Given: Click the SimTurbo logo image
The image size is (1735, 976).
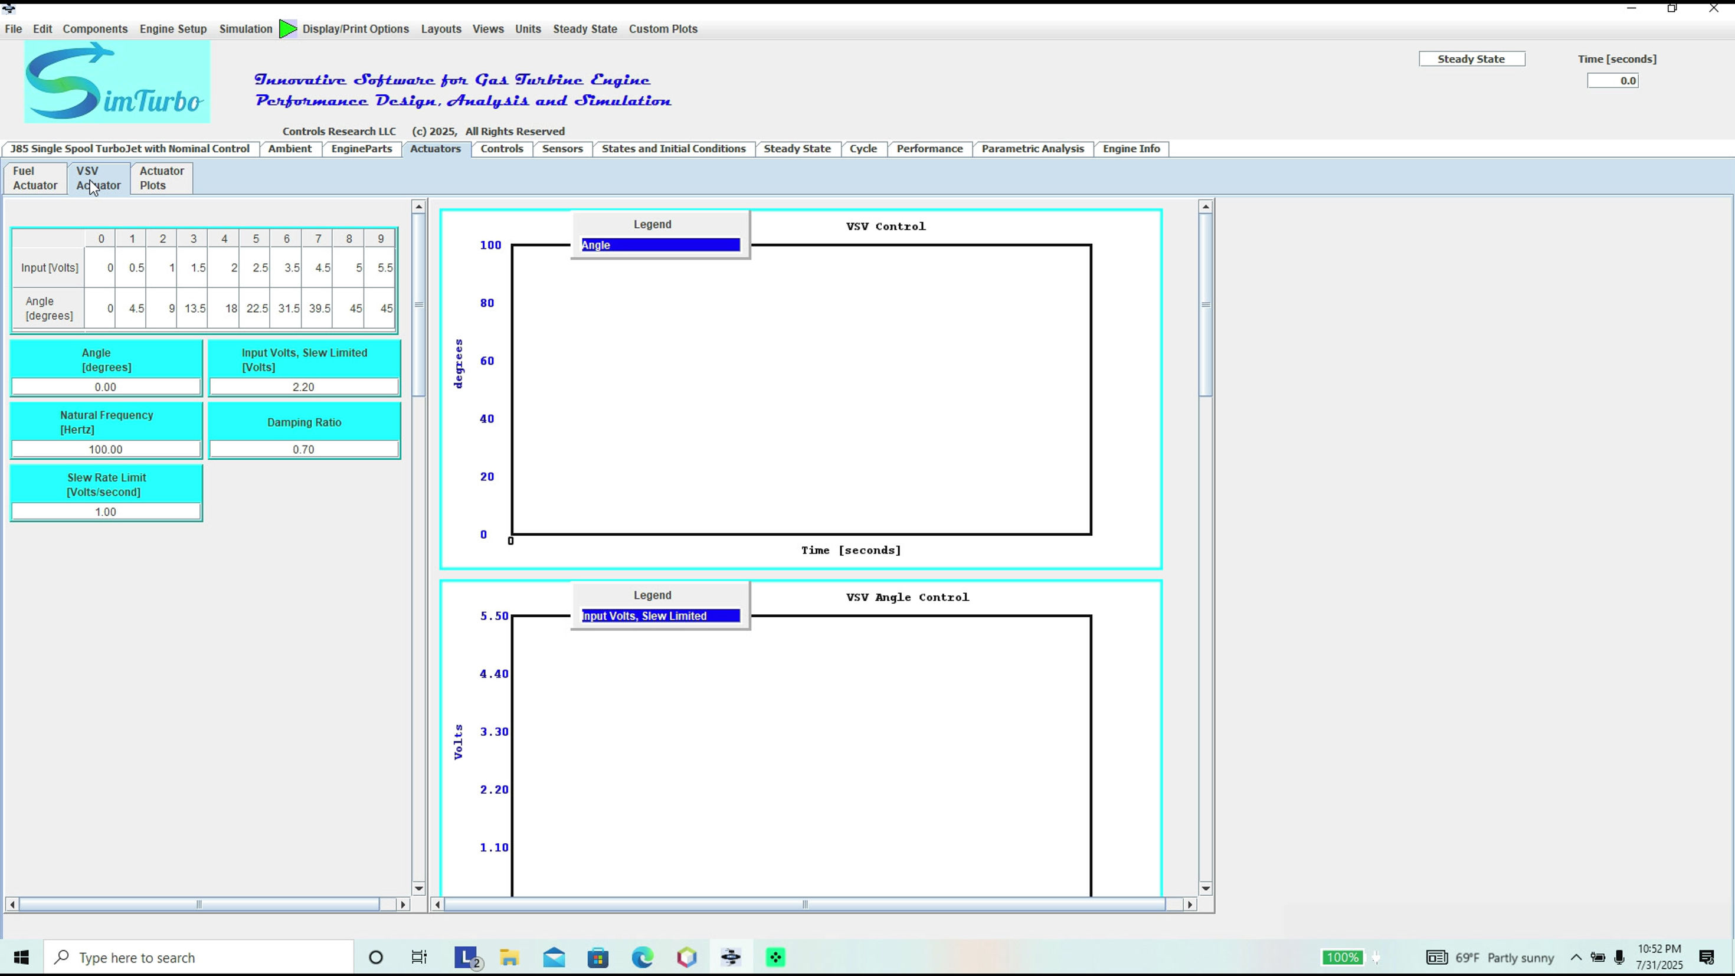Looking at the screenshot, I should 117,81.
